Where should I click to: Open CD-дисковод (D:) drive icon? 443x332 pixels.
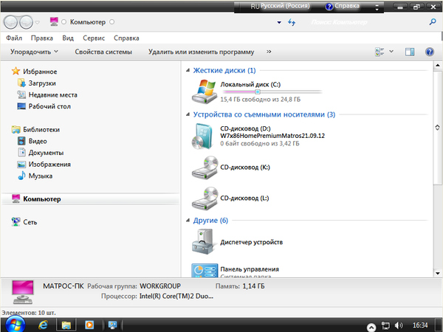click(205, 136)
